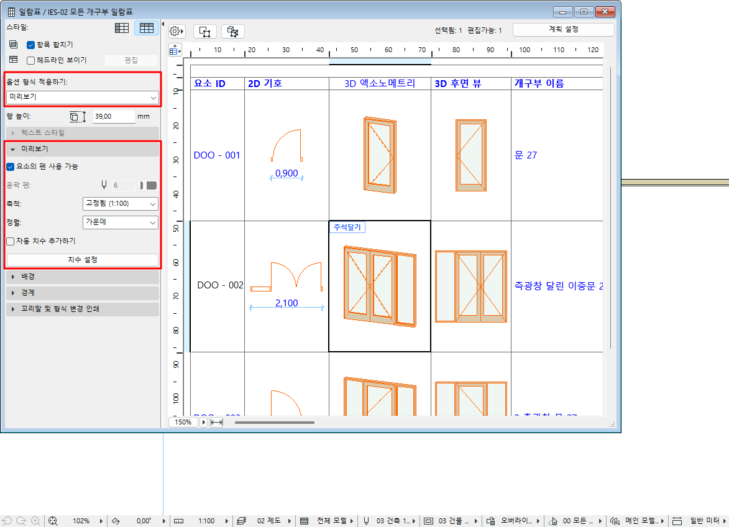This screenshot has height=527, width=729.
Task: Click the fit width icon next to zoom
Action: pos(216,422)
